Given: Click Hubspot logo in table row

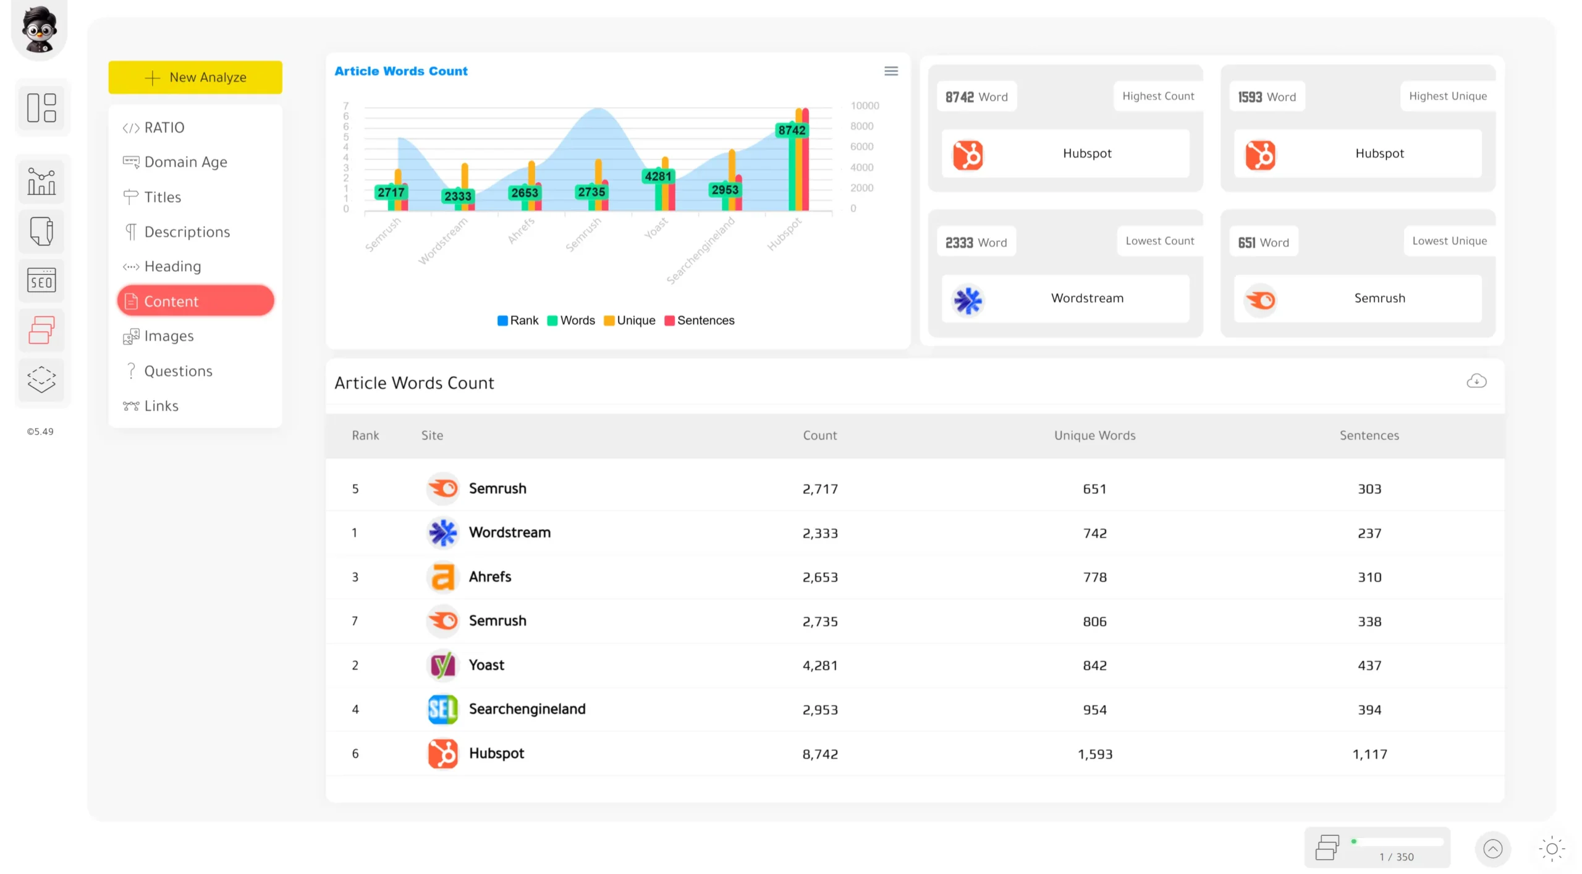Looking at the screenshot, I should pyautogui.click(x=443, y=753).
